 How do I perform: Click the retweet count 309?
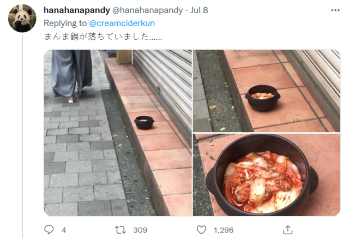click(140, 230)
